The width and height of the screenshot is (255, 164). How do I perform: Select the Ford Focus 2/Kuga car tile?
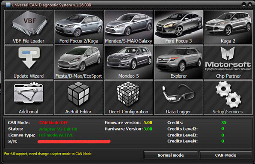click(79, 27)
